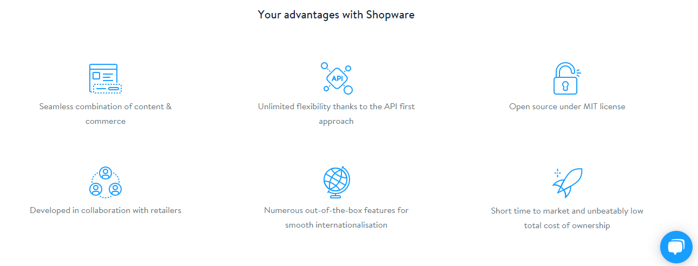Open the live chat bubble button
The height and width of the screenshot is (266, 698).
click(x=676, y=247)
